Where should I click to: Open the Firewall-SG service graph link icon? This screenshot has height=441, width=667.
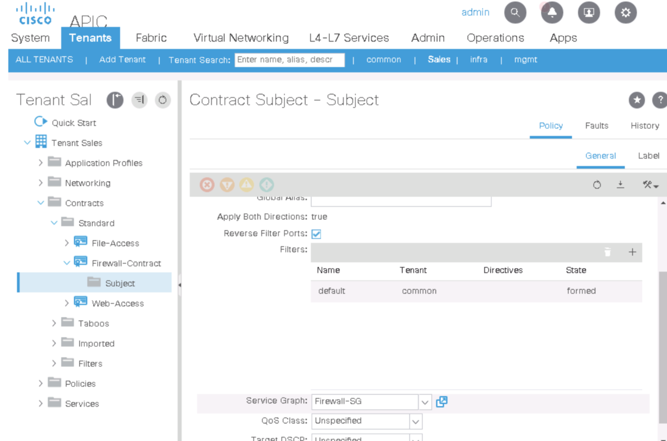441,401
